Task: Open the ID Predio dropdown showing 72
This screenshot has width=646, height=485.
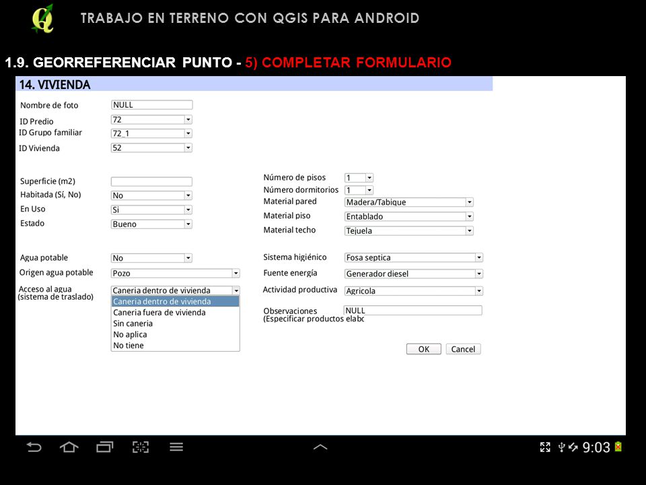Action: 151,120
